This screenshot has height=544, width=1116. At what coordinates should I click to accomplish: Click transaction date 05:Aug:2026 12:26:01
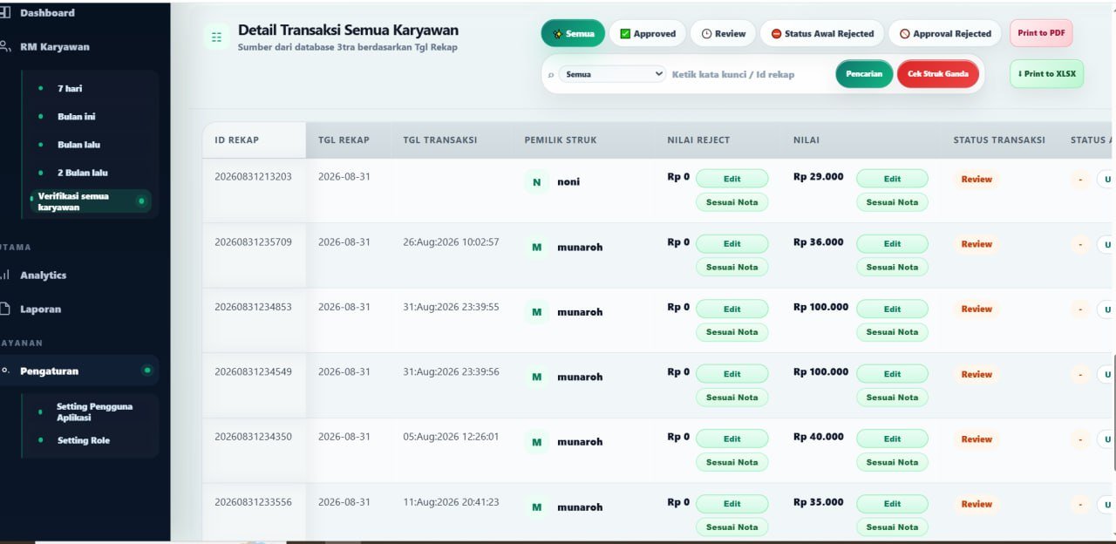[x=451, y=437]
